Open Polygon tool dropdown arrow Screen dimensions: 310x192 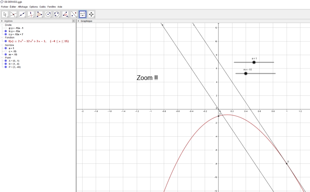[x=42, y=17]
